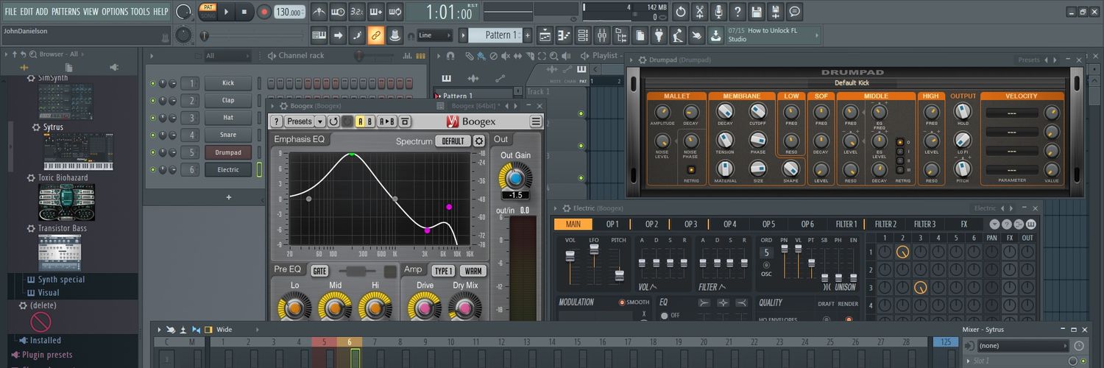This screenshot has height=368, width=1104.
Task: Select Boogex B state button
Action: [371, 121]
